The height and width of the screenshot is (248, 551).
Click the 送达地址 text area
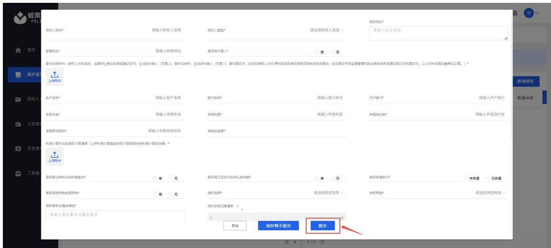click(438, 33)
